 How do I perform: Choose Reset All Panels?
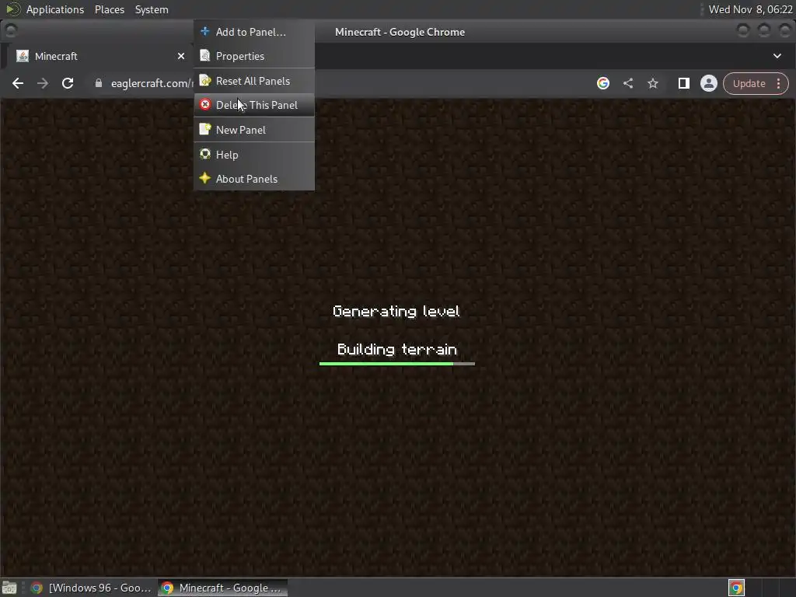click(254, 81)
